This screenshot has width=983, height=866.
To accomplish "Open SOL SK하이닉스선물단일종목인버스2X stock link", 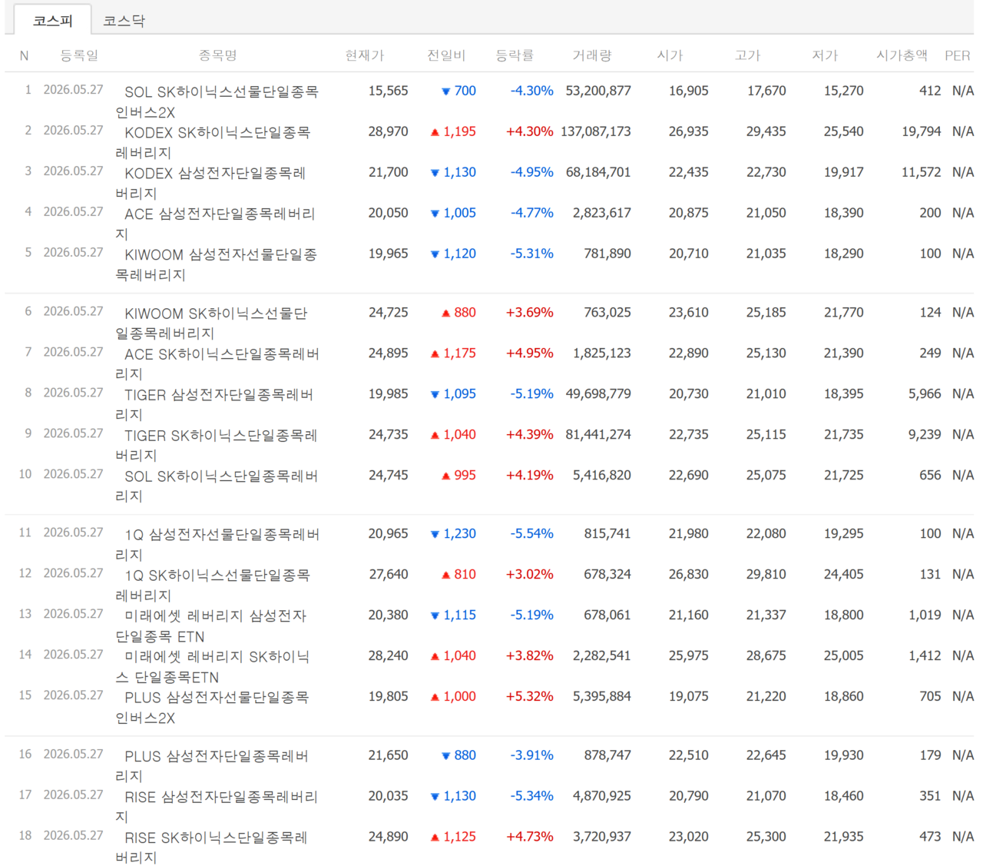I will (x=217, y=101).
